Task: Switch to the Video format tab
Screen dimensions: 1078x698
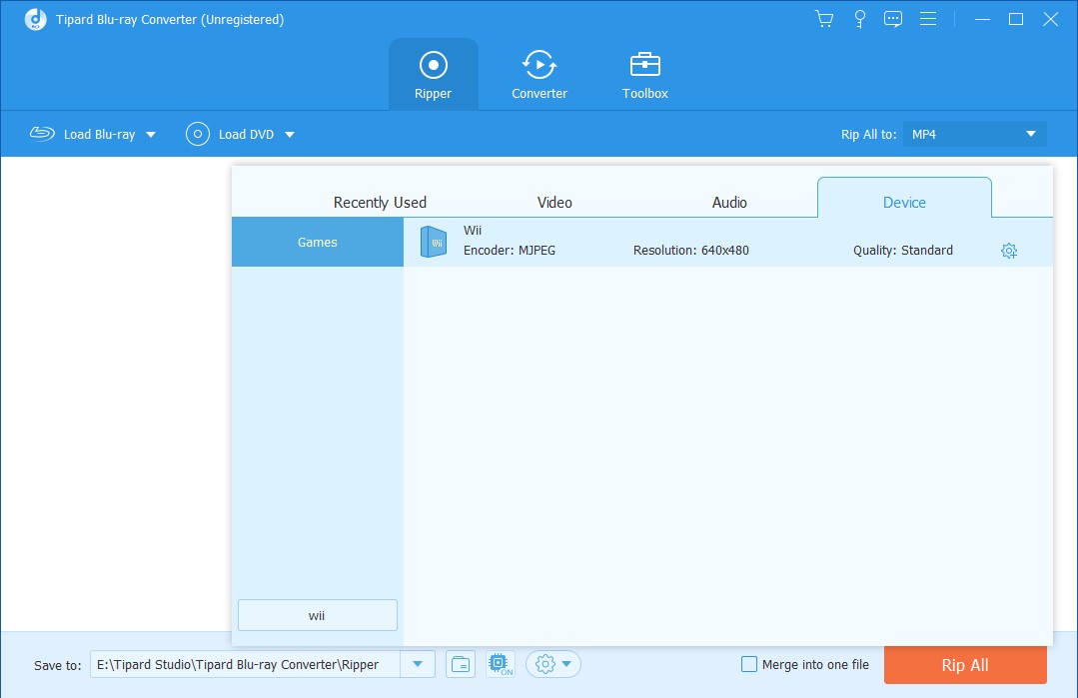Action: coord(554,202)
